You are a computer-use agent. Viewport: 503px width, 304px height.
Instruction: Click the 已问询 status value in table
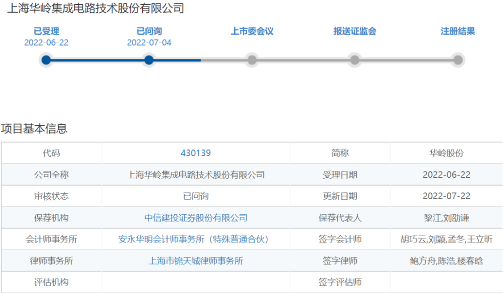point(196,196)
